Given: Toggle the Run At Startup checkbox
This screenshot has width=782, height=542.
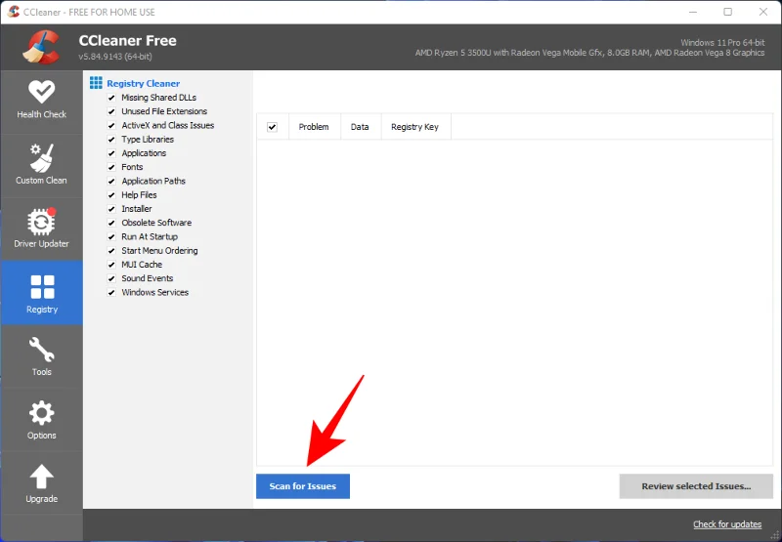Looking at the screenshot, I should [x=111, y=237].
